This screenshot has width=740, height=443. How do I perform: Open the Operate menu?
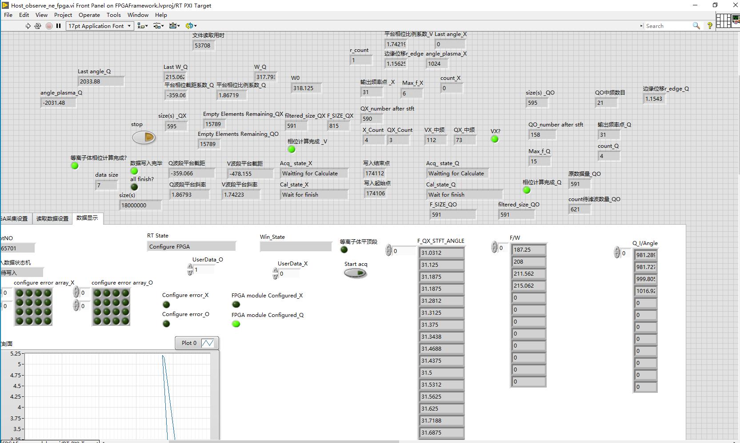tap(89, 15)
